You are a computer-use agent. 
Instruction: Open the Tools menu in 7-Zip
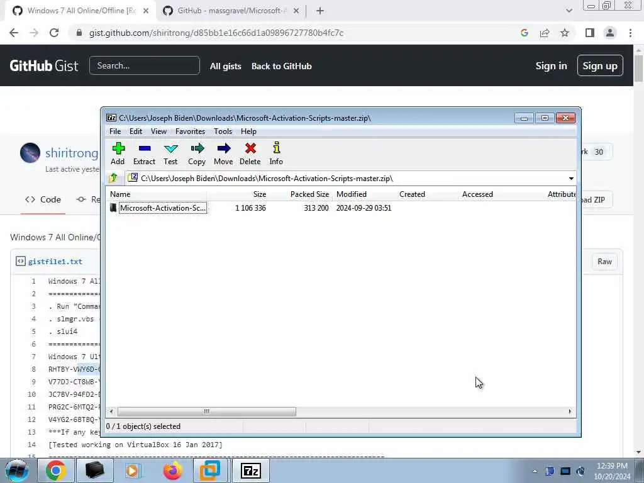click(x=223, y=131)
